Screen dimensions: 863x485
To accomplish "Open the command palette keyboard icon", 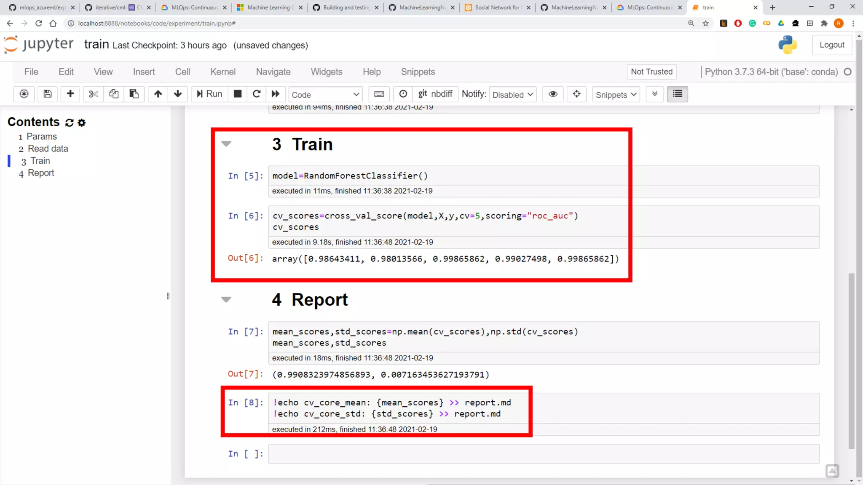I will [x=379, y=94].
